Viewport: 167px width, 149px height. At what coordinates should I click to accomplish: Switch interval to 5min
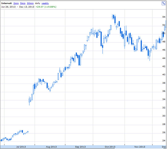coord(23,3)
